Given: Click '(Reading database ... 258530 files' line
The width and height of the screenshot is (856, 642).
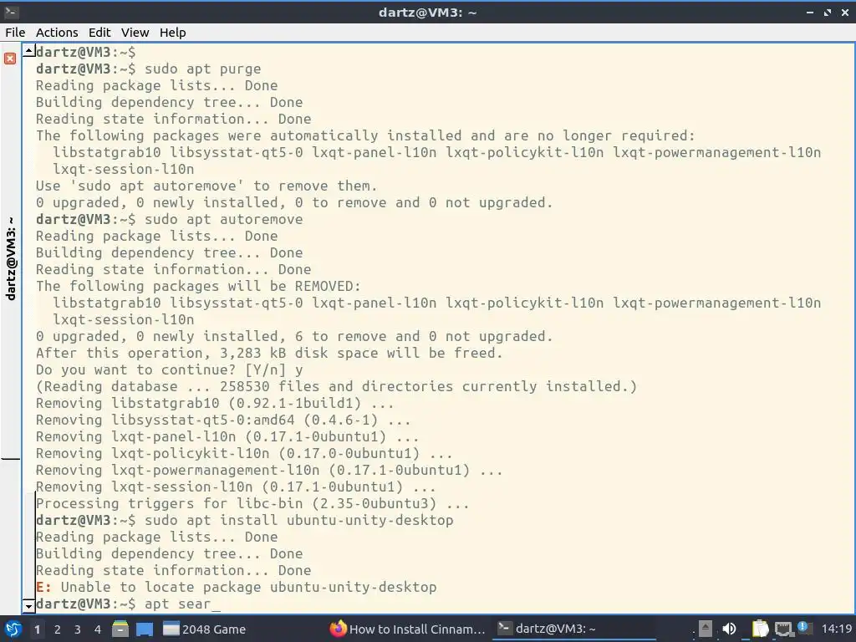Looking at the screenshot, I should click(x=336, y=386).
